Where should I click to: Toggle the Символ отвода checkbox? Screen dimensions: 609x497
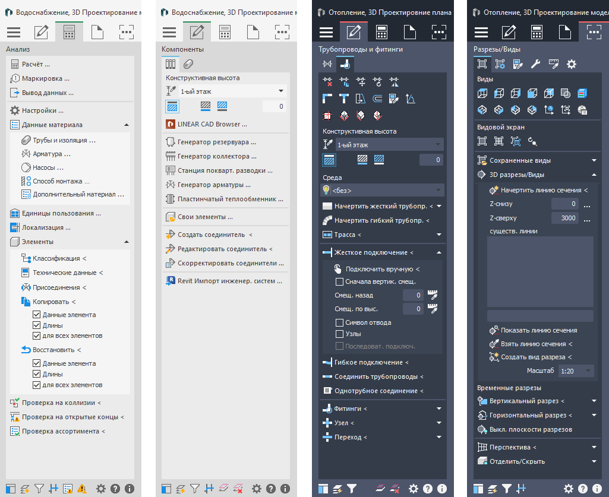click(340, 322)
